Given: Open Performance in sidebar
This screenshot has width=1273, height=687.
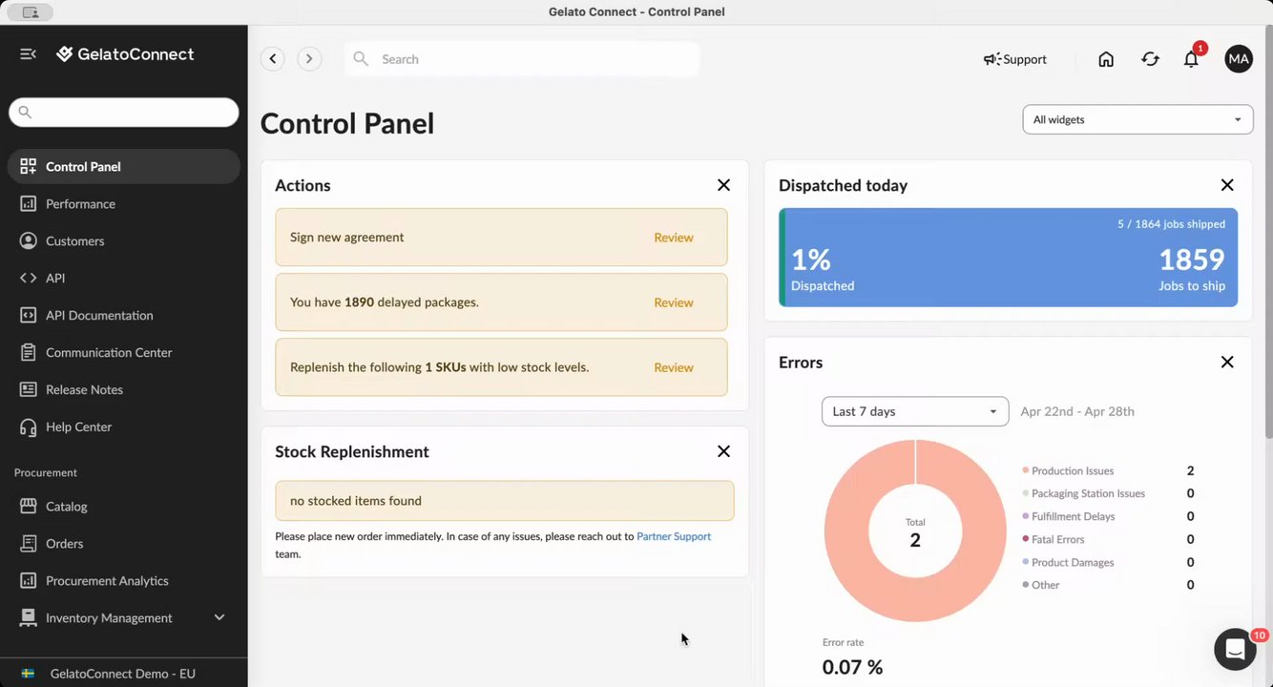Looking at the screenshot, I should click(x=124, y=203).
